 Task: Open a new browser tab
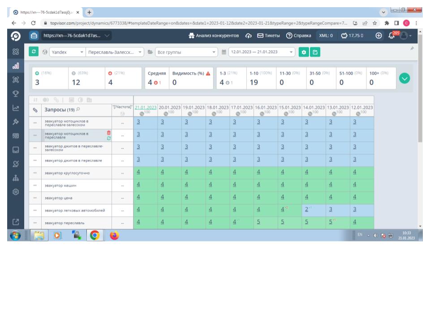tap(89, 12)
